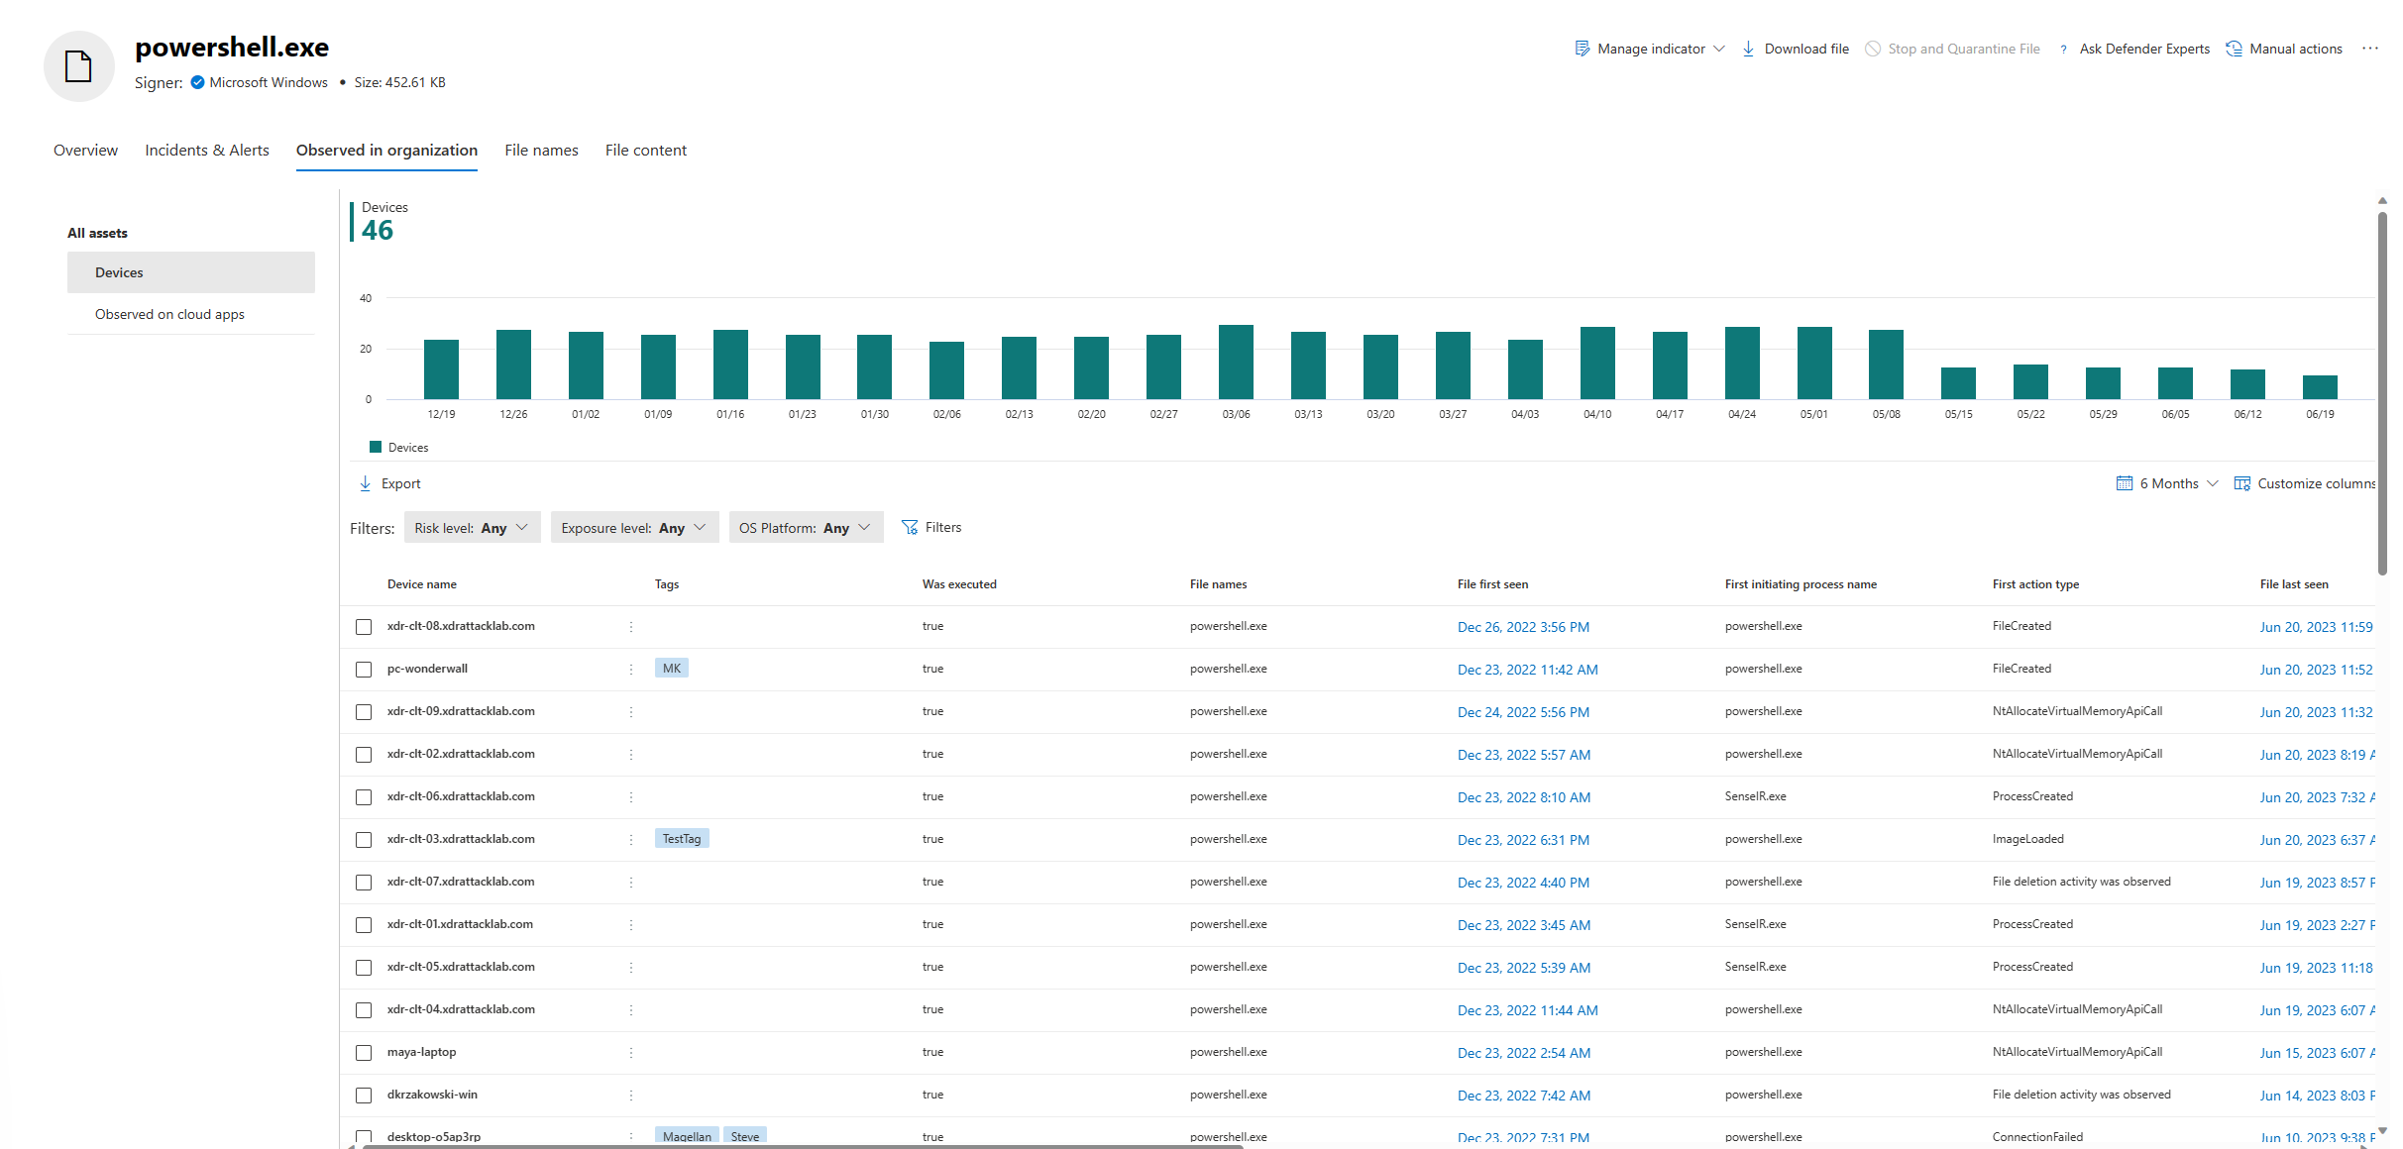Select the maya-laptop row checkbox

point(364,1053)
